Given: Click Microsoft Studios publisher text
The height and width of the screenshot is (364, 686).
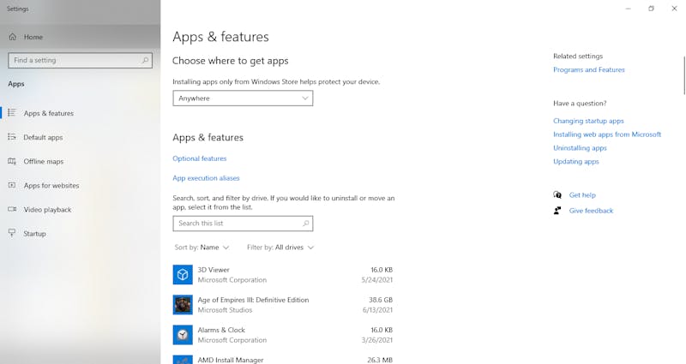Looking at the screenshot, I should pos(225,310).
